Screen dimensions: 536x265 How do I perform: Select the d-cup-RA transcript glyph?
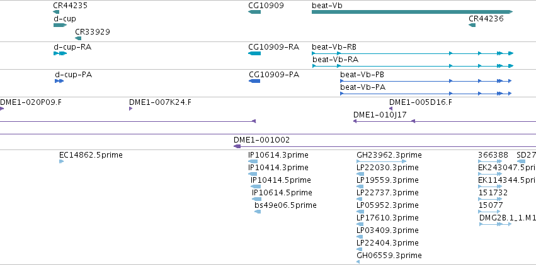coord(60,53)
